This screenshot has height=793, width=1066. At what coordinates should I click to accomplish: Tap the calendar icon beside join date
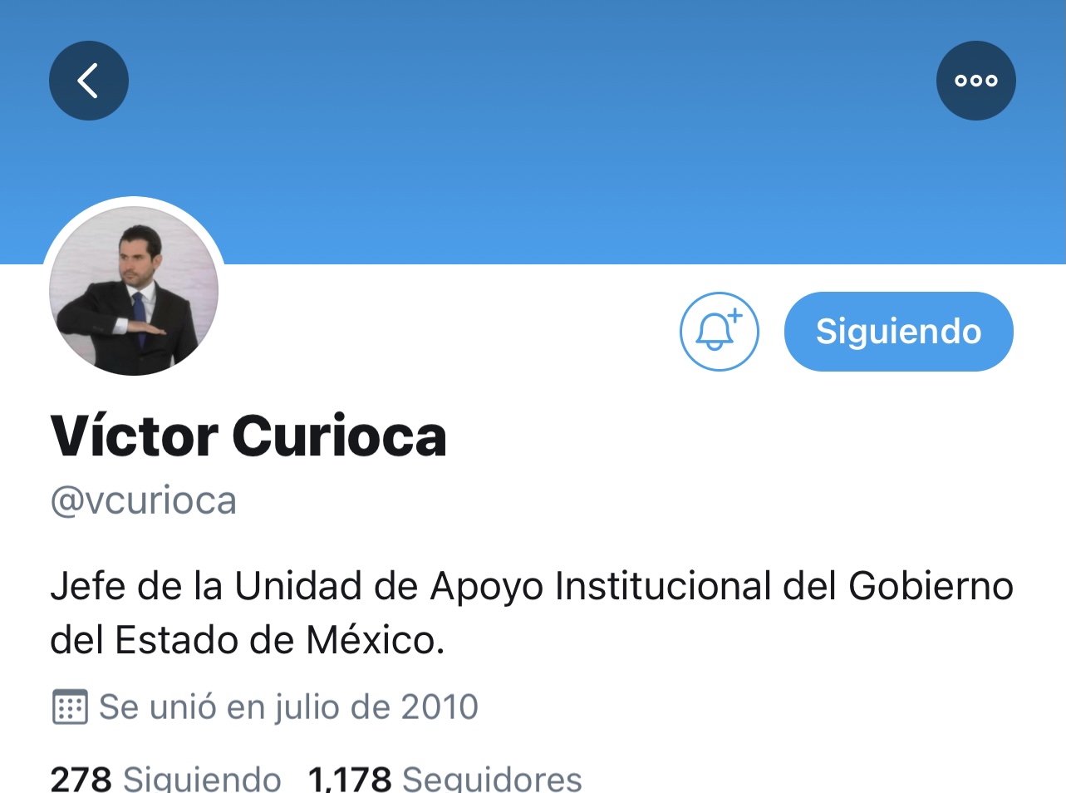(x=70, y=707)
